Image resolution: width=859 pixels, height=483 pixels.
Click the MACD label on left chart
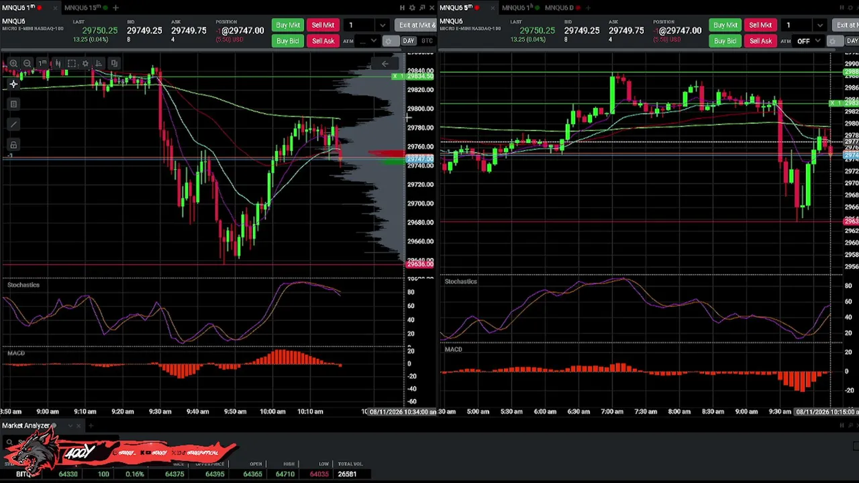pos(16,354)
